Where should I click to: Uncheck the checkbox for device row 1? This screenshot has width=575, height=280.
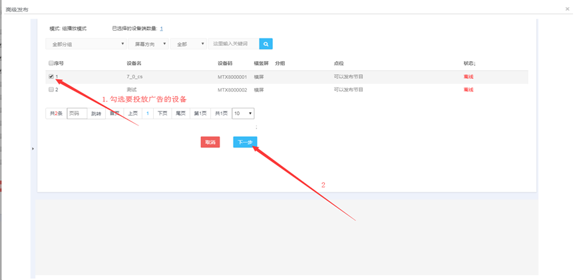51,76
